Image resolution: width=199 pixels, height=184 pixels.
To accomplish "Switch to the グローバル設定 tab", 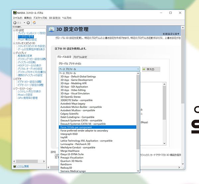I will click(64, 57).
